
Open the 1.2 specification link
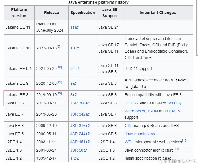(x=75, y=158)
